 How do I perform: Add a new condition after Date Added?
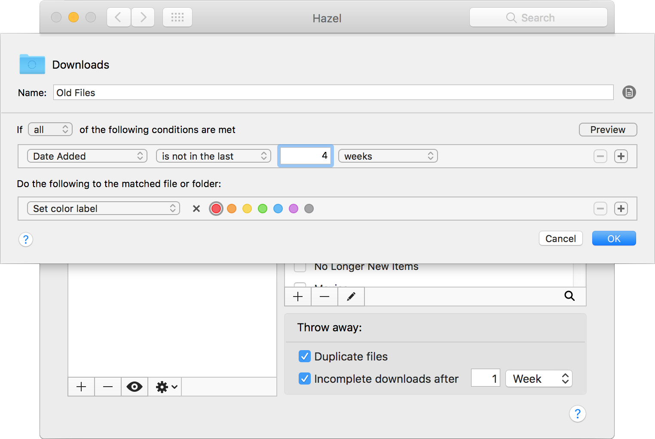coord(621,156)
